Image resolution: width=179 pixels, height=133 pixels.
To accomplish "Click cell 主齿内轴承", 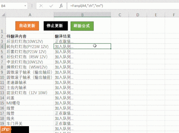I will (30, 87).
